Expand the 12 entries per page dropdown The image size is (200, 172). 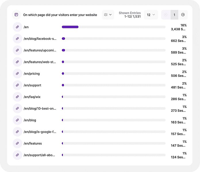tap(151, 15)
